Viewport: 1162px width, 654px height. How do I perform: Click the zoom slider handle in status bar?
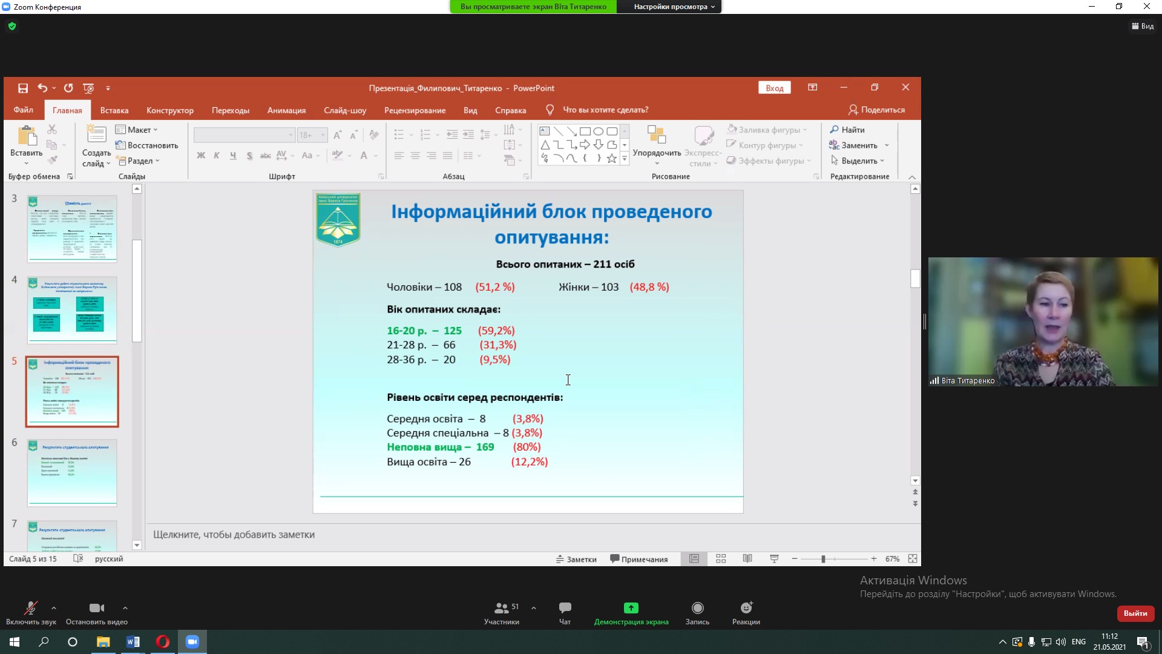click(x=823, y=559)
